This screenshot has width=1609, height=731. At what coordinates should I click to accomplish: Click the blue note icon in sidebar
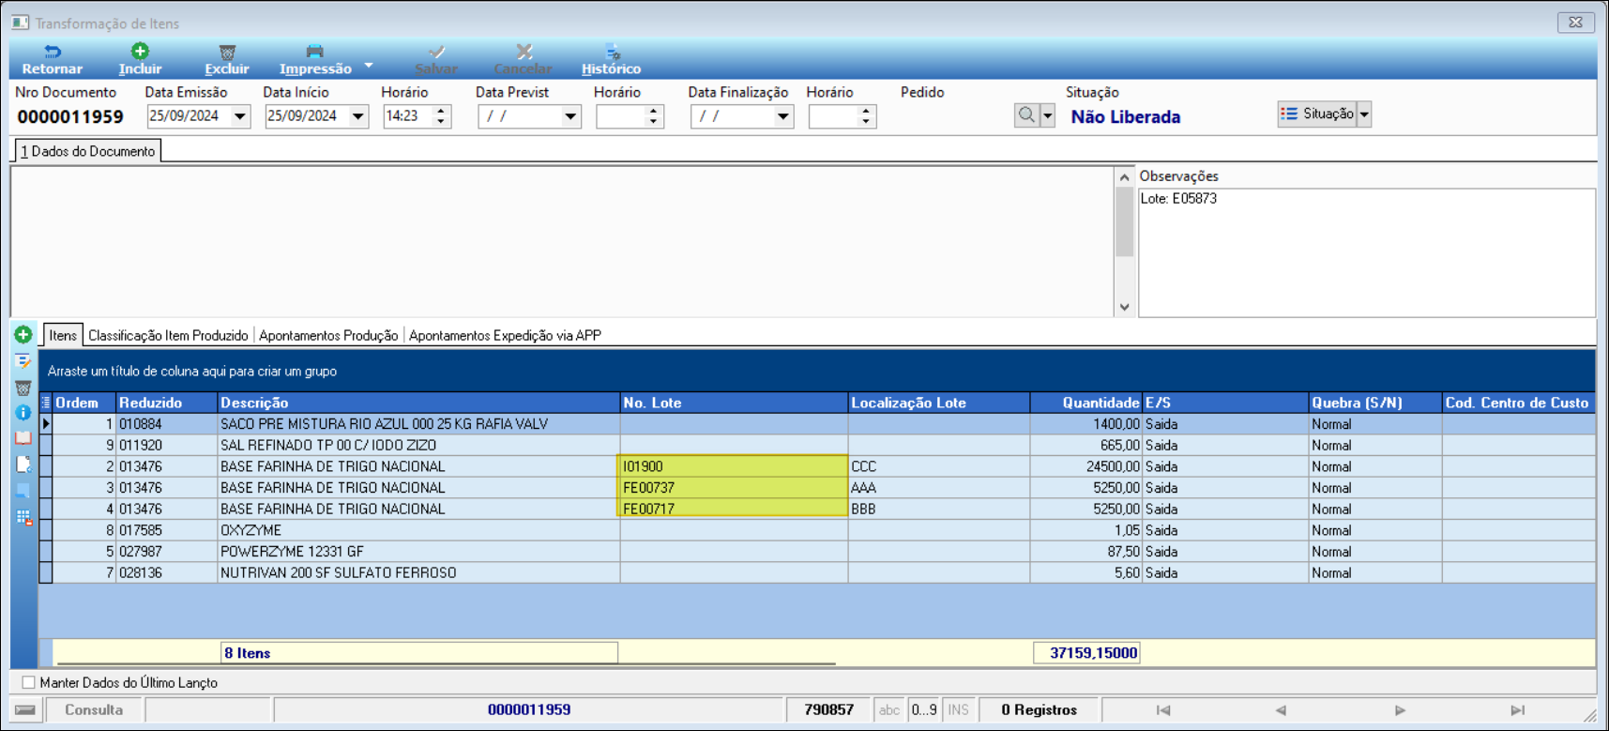click(23, 491)
